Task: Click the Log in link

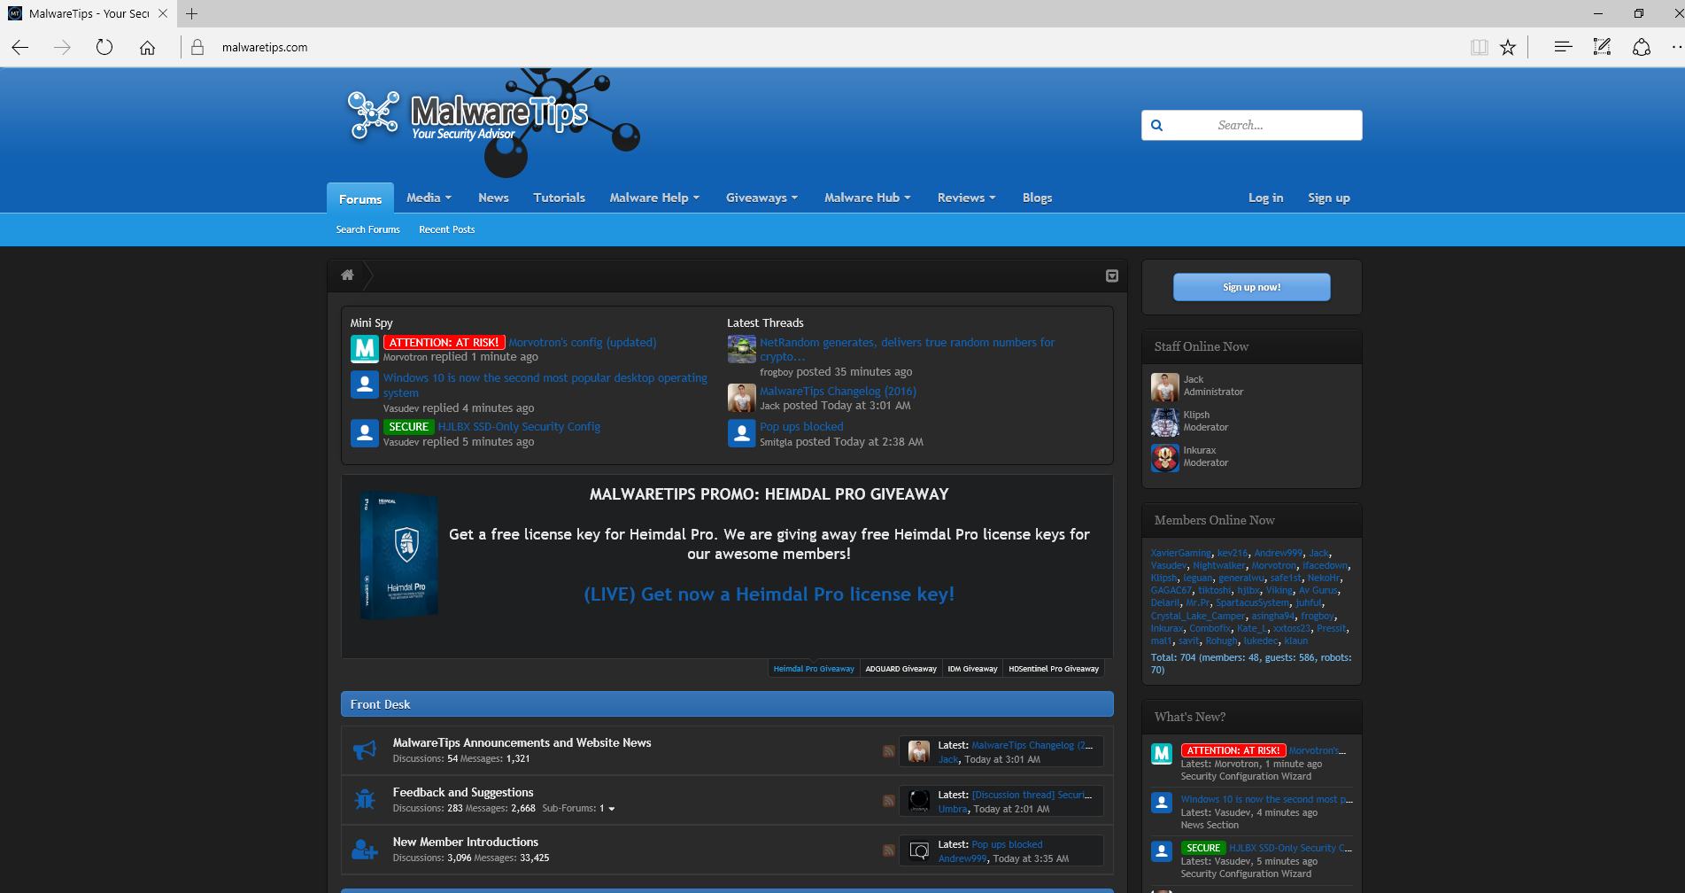Action: [x=1265, y=198]
